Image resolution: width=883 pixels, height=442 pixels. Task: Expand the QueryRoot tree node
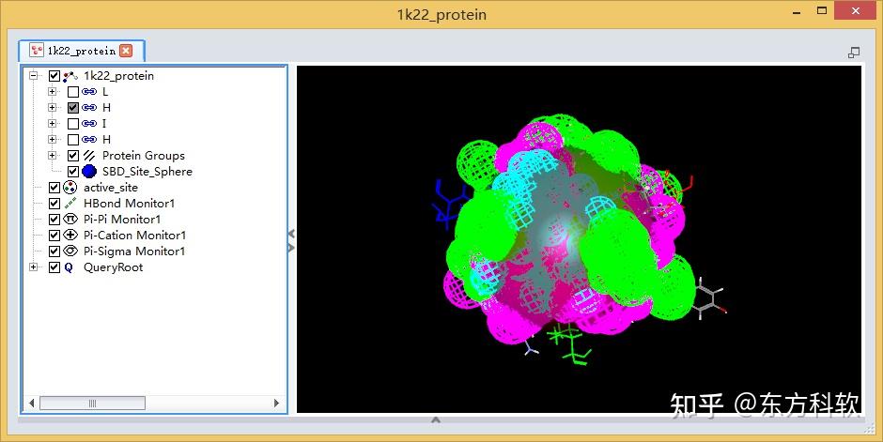tap(34, 267)
